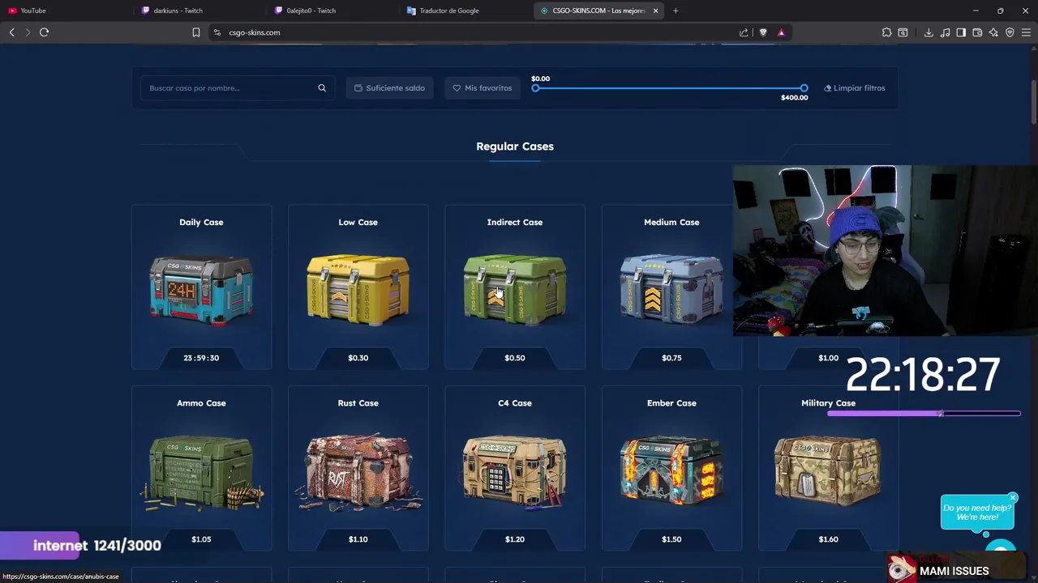Close the CSGO-SKINS.COM tab
The height and width of the screenshot is (583, 1038).
click(656, 11)
